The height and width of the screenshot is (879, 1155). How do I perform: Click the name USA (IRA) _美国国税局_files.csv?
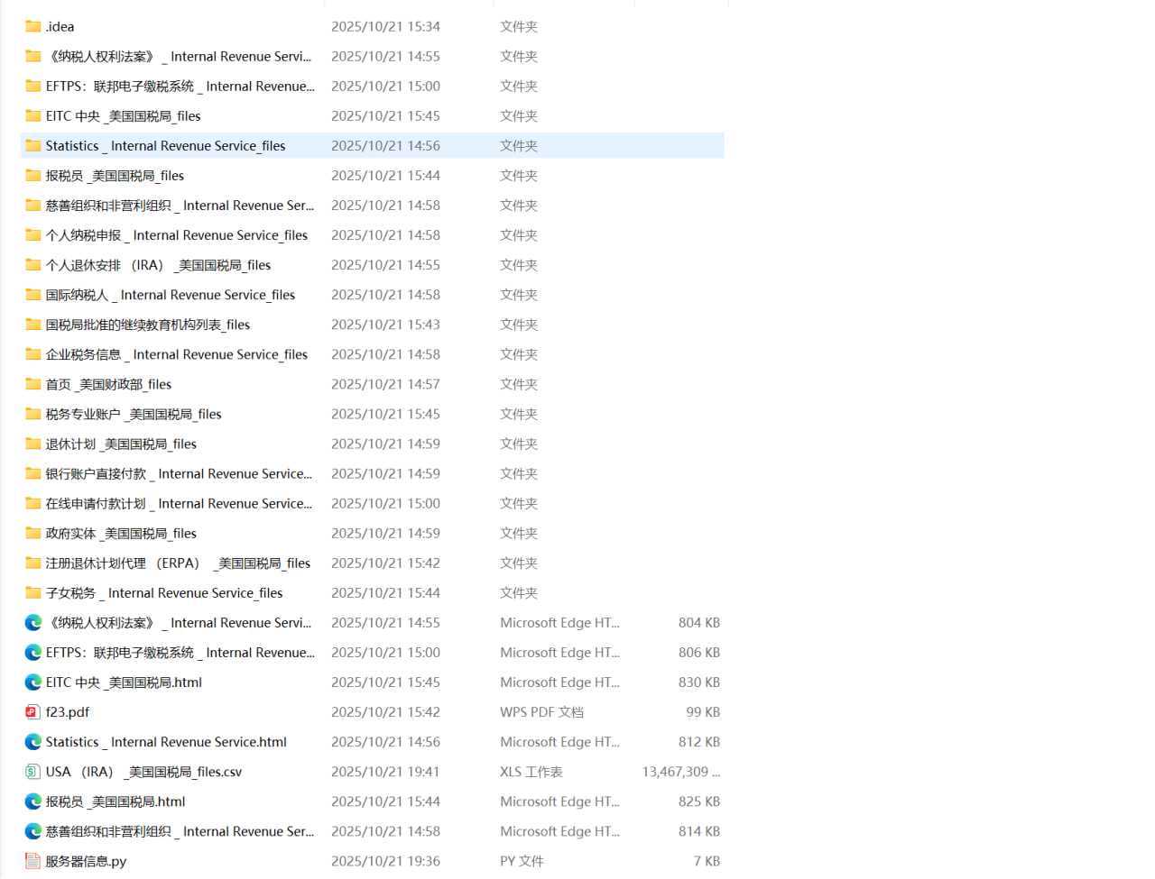coord(144,771)
